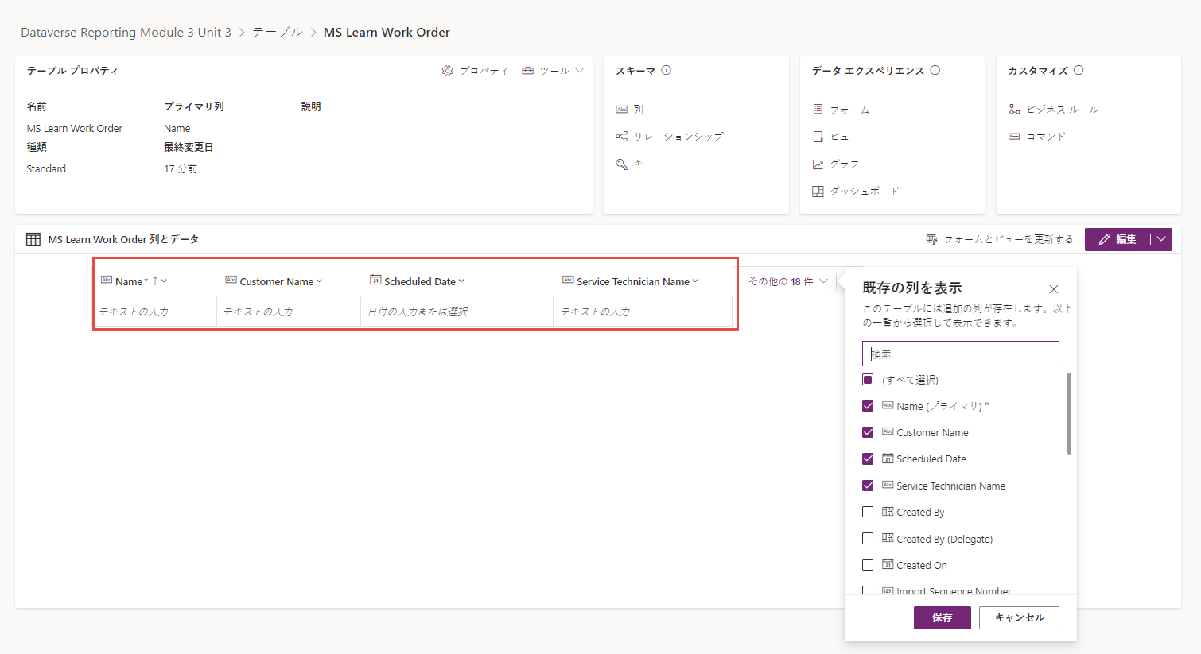Click the グラフ chart icon
Viewport: 1201px width, 654px height.
coord(818,164)
